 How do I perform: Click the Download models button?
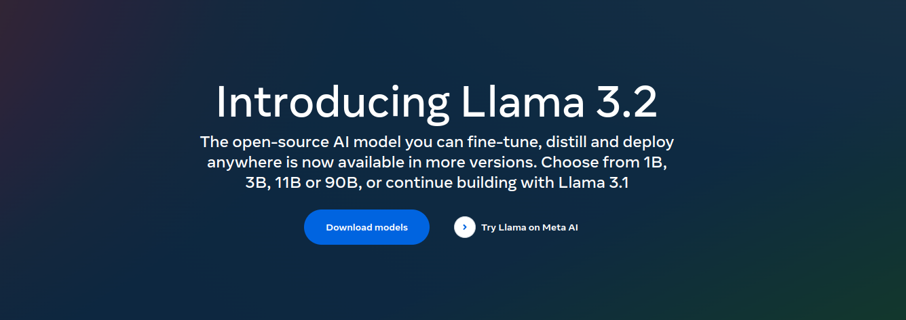pyautogui.click(x=366, y=227)
